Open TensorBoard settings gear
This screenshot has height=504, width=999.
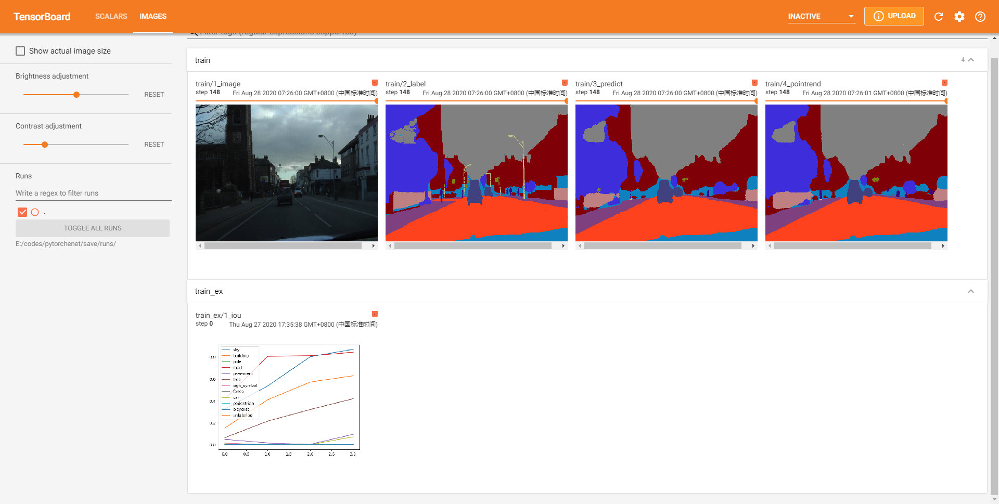[959, 17]
